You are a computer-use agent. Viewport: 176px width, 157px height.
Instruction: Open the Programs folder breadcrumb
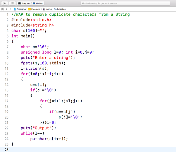(36, 9)
